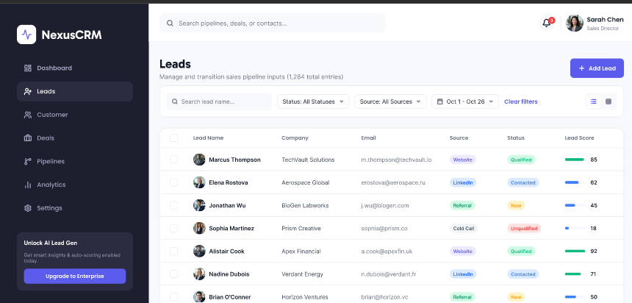Click Marcus Thompson's avatar
This screenshot has width=632, height=303.
point(199,160)
